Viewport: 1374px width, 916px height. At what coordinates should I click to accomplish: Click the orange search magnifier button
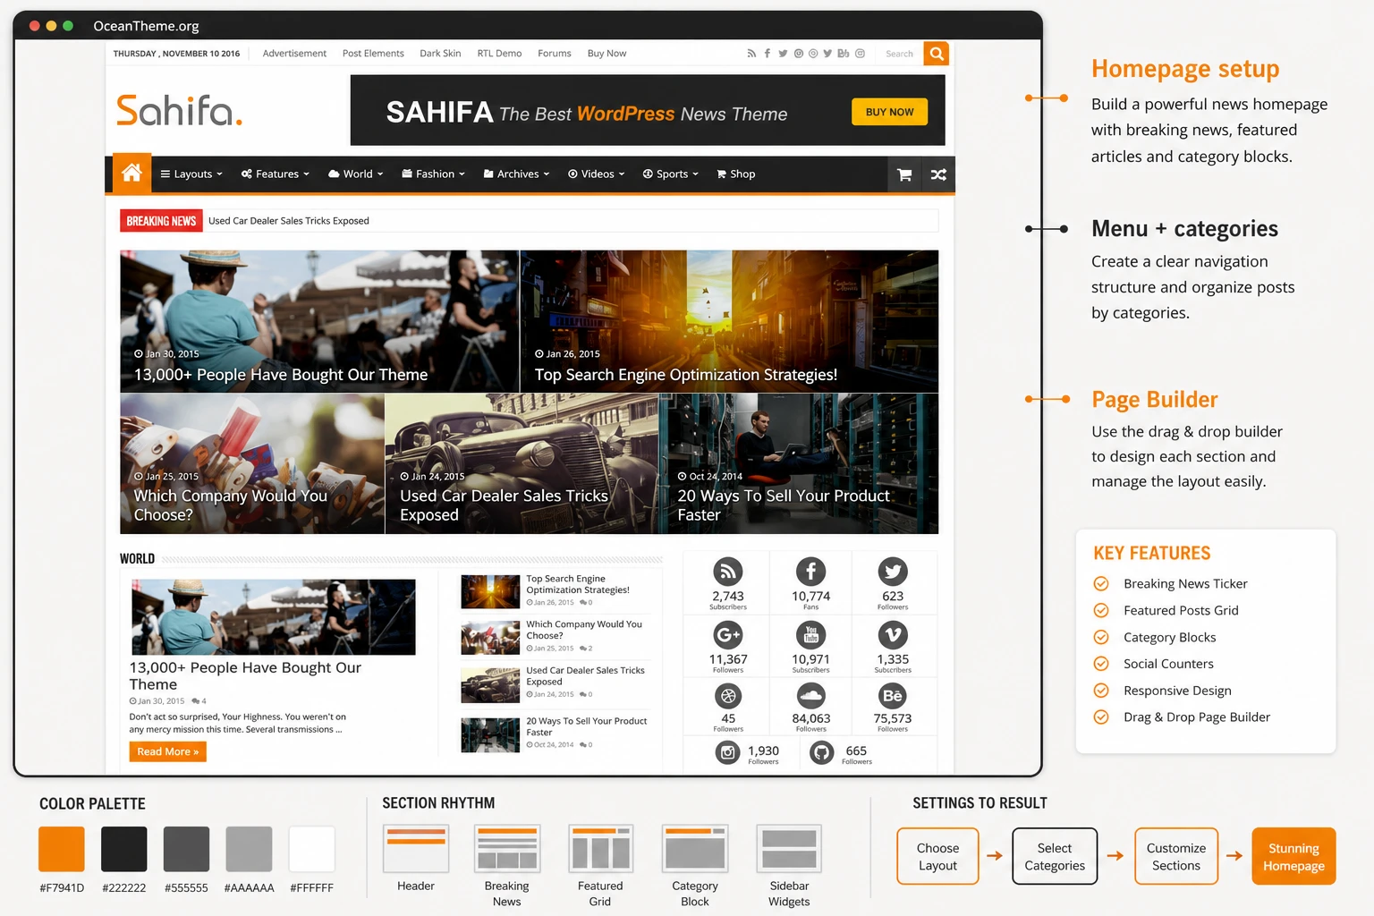937,54
